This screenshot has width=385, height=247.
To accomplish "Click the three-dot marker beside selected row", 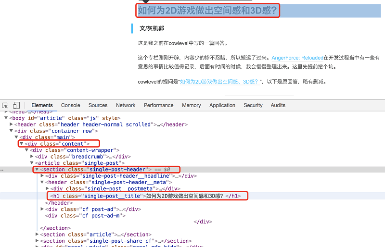I will (2, 170).
